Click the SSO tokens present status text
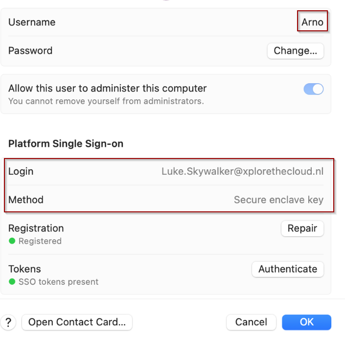 [x=58, y=282]
